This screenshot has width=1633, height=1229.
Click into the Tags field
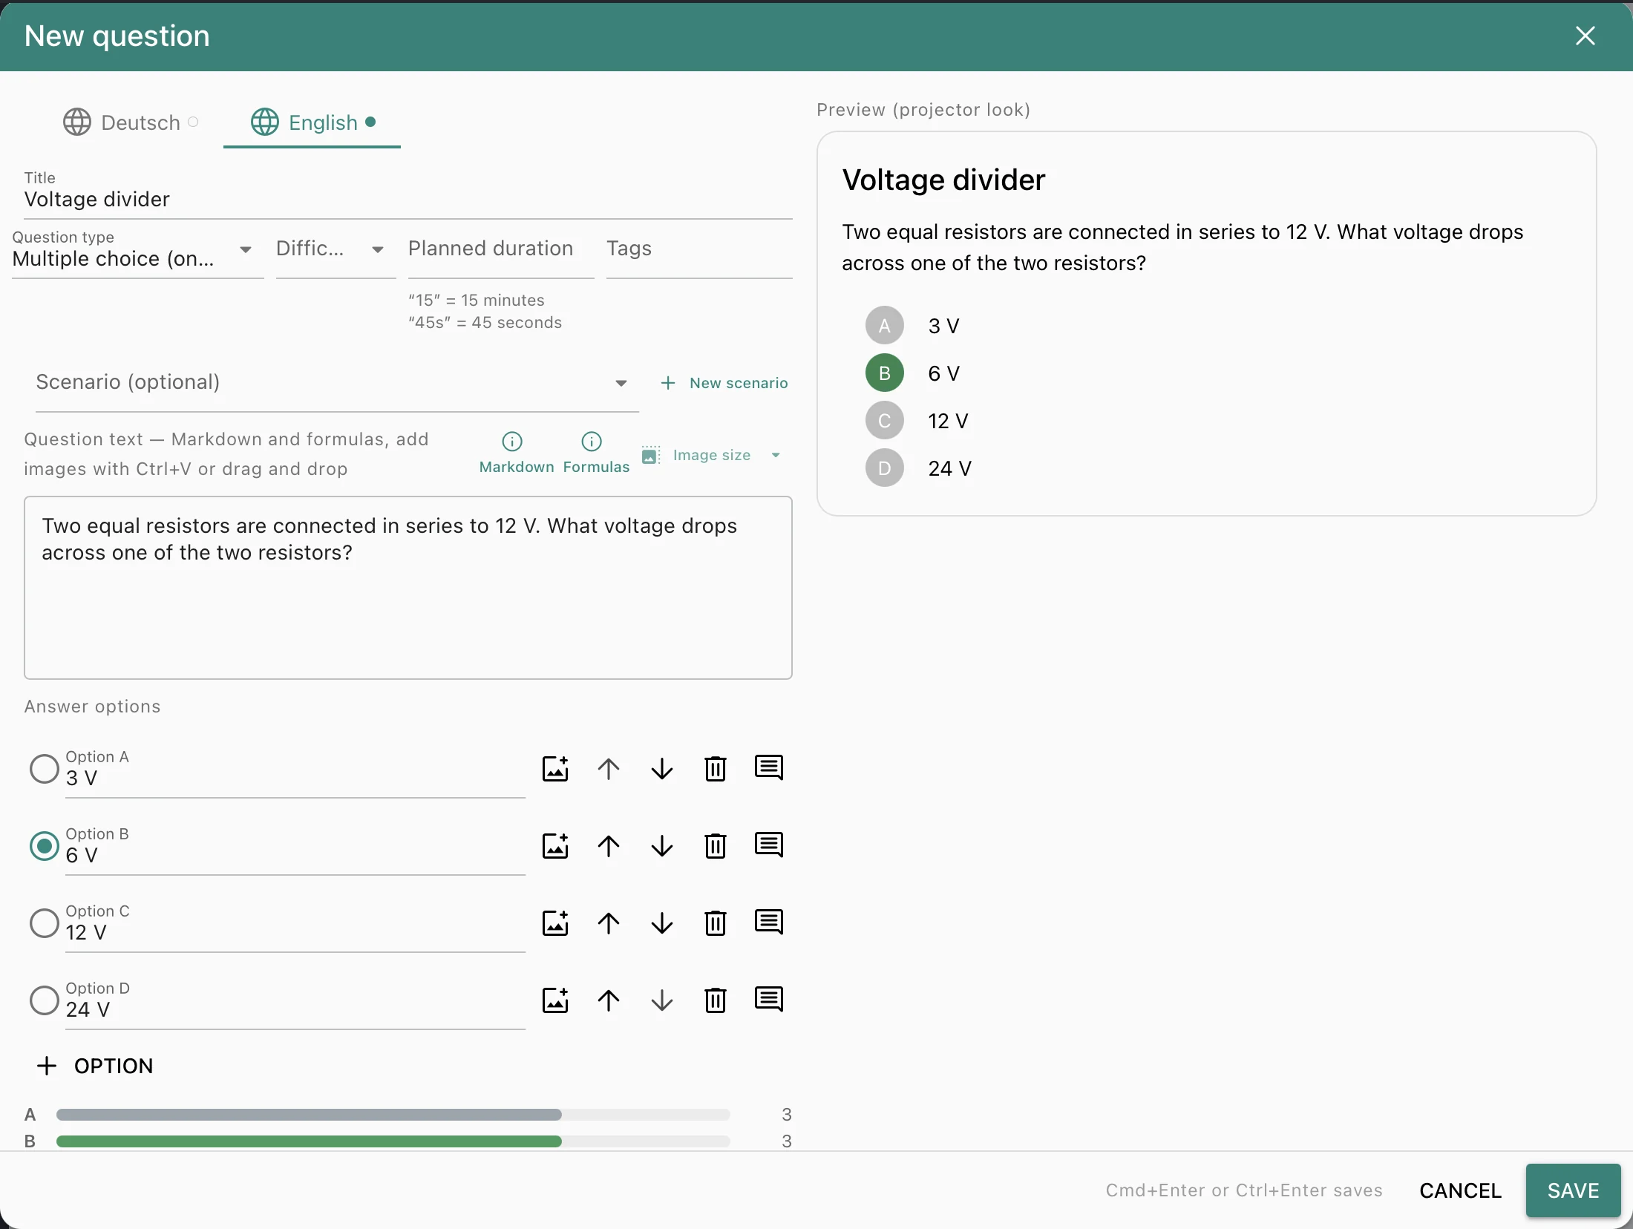(699, 252)
